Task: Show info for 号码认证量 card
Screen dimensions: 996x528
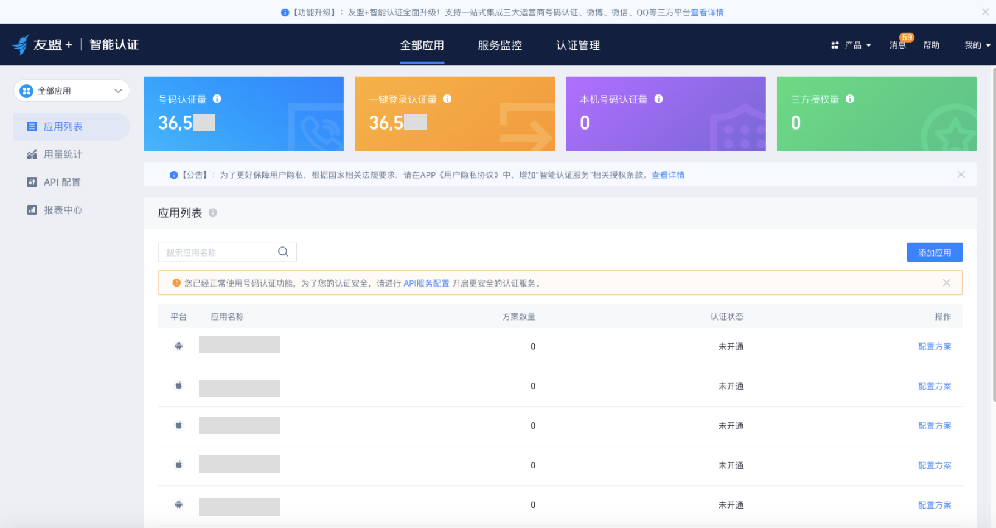Action: [217, 99]
